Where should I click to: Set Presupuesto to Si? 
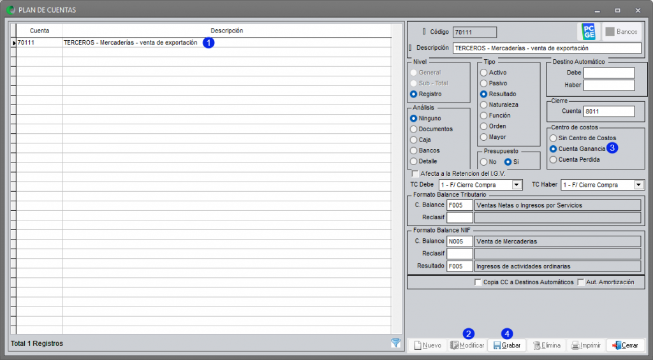click(508, 162)
